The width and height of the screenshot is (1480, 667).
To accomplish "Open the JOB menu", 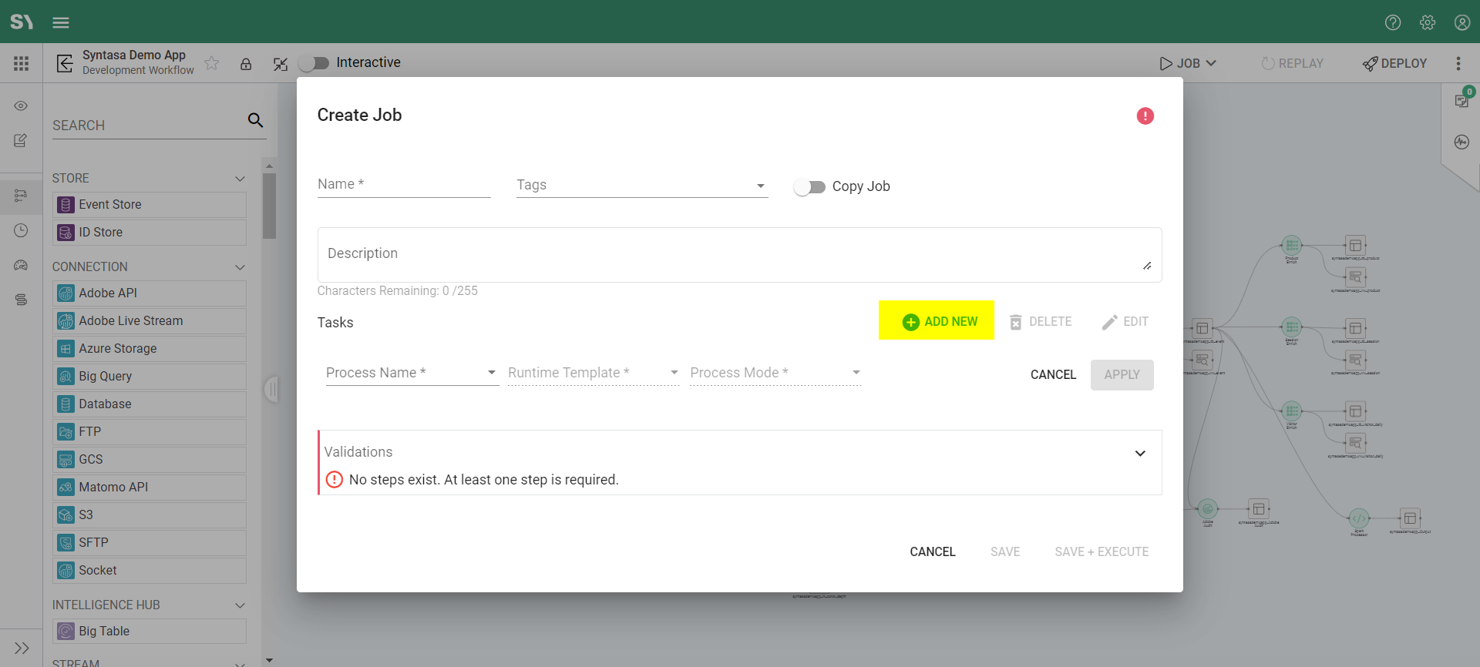I will (x=1188, y=63).
